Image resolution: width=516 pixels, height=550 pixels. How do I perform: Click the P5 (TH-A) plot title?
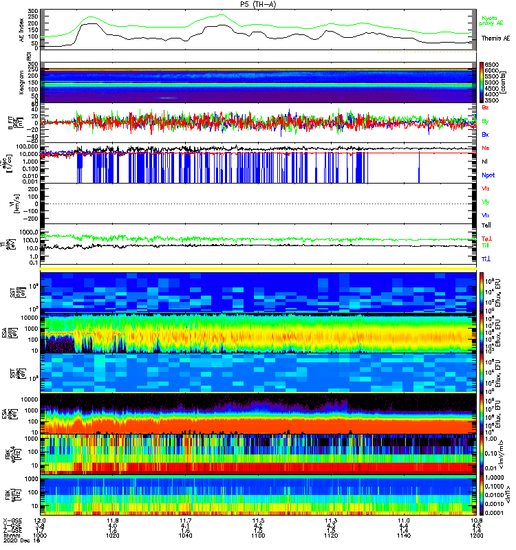click(x=258, y=4)
